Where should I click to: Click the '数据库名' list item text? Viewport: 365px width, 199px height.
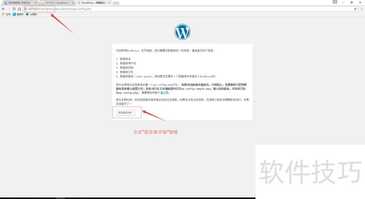[125, 59]
